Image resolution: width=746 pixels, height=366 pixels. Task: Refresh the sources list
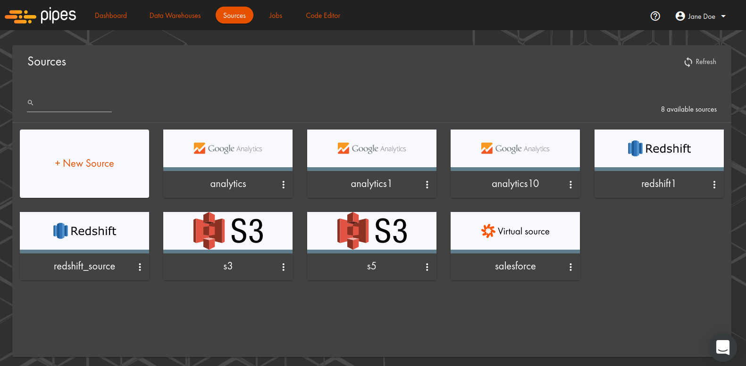700,62
